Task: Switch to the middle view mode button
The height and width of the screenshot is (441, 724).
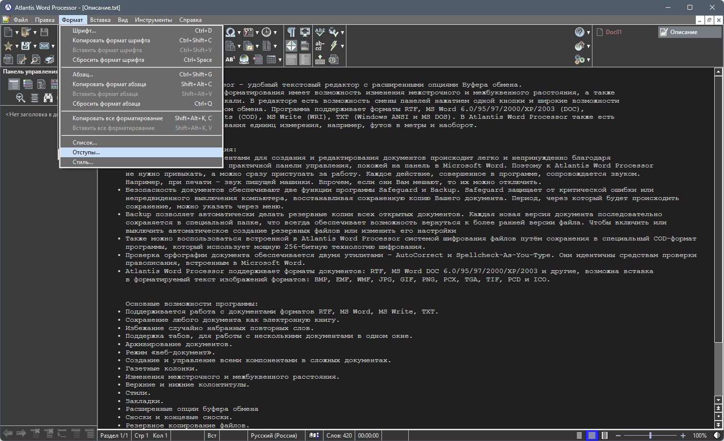Action: point(591,435)
